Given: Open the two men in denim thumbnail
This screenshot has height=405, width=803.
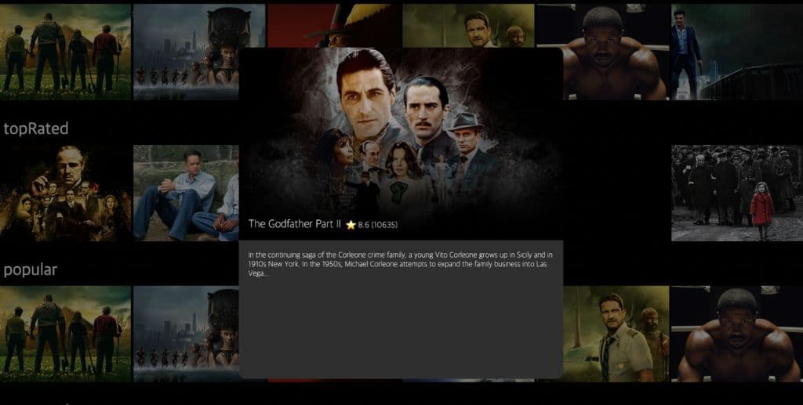Looking at the screenshot, I should [186, 193].
